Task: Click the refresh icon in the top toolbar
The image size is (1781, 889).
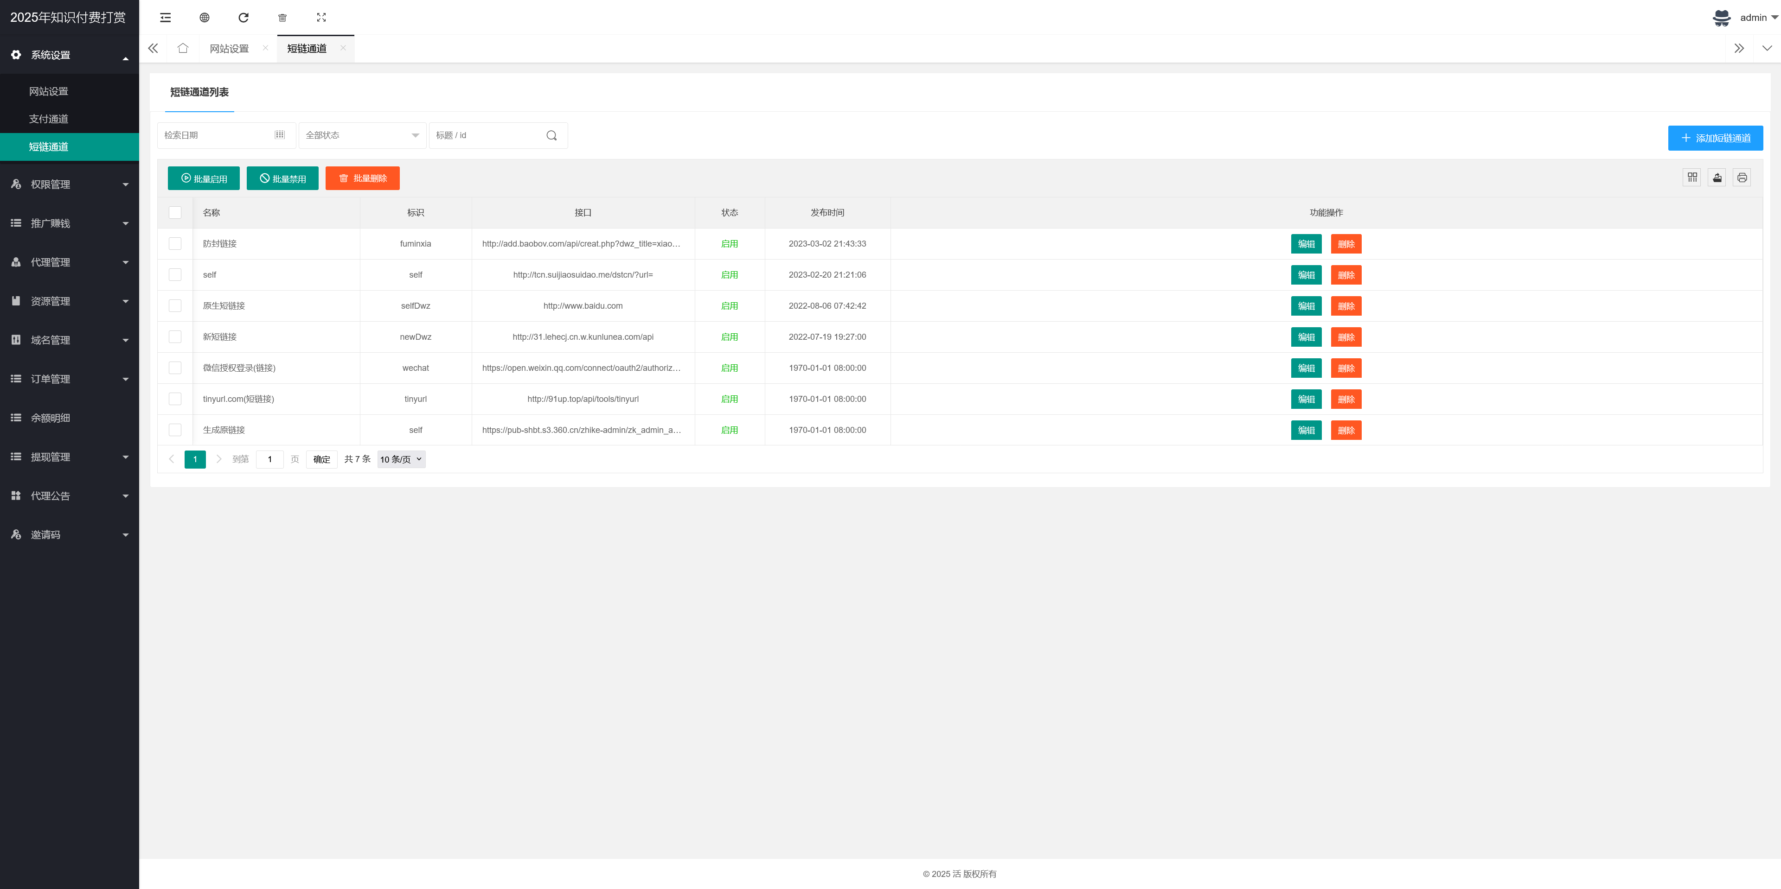Action: click(243, 17)
